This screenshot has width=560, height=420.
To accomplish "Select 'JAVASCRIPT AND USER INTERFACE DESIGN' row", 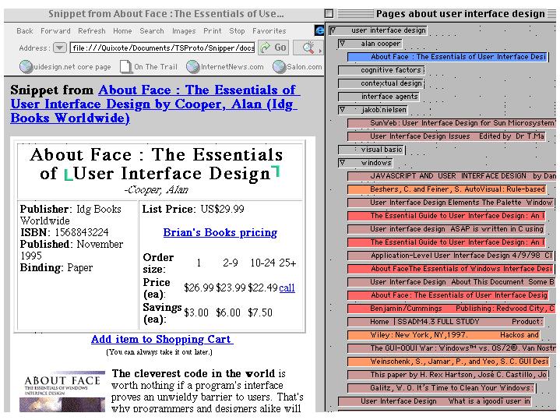I will coord(452,176).
